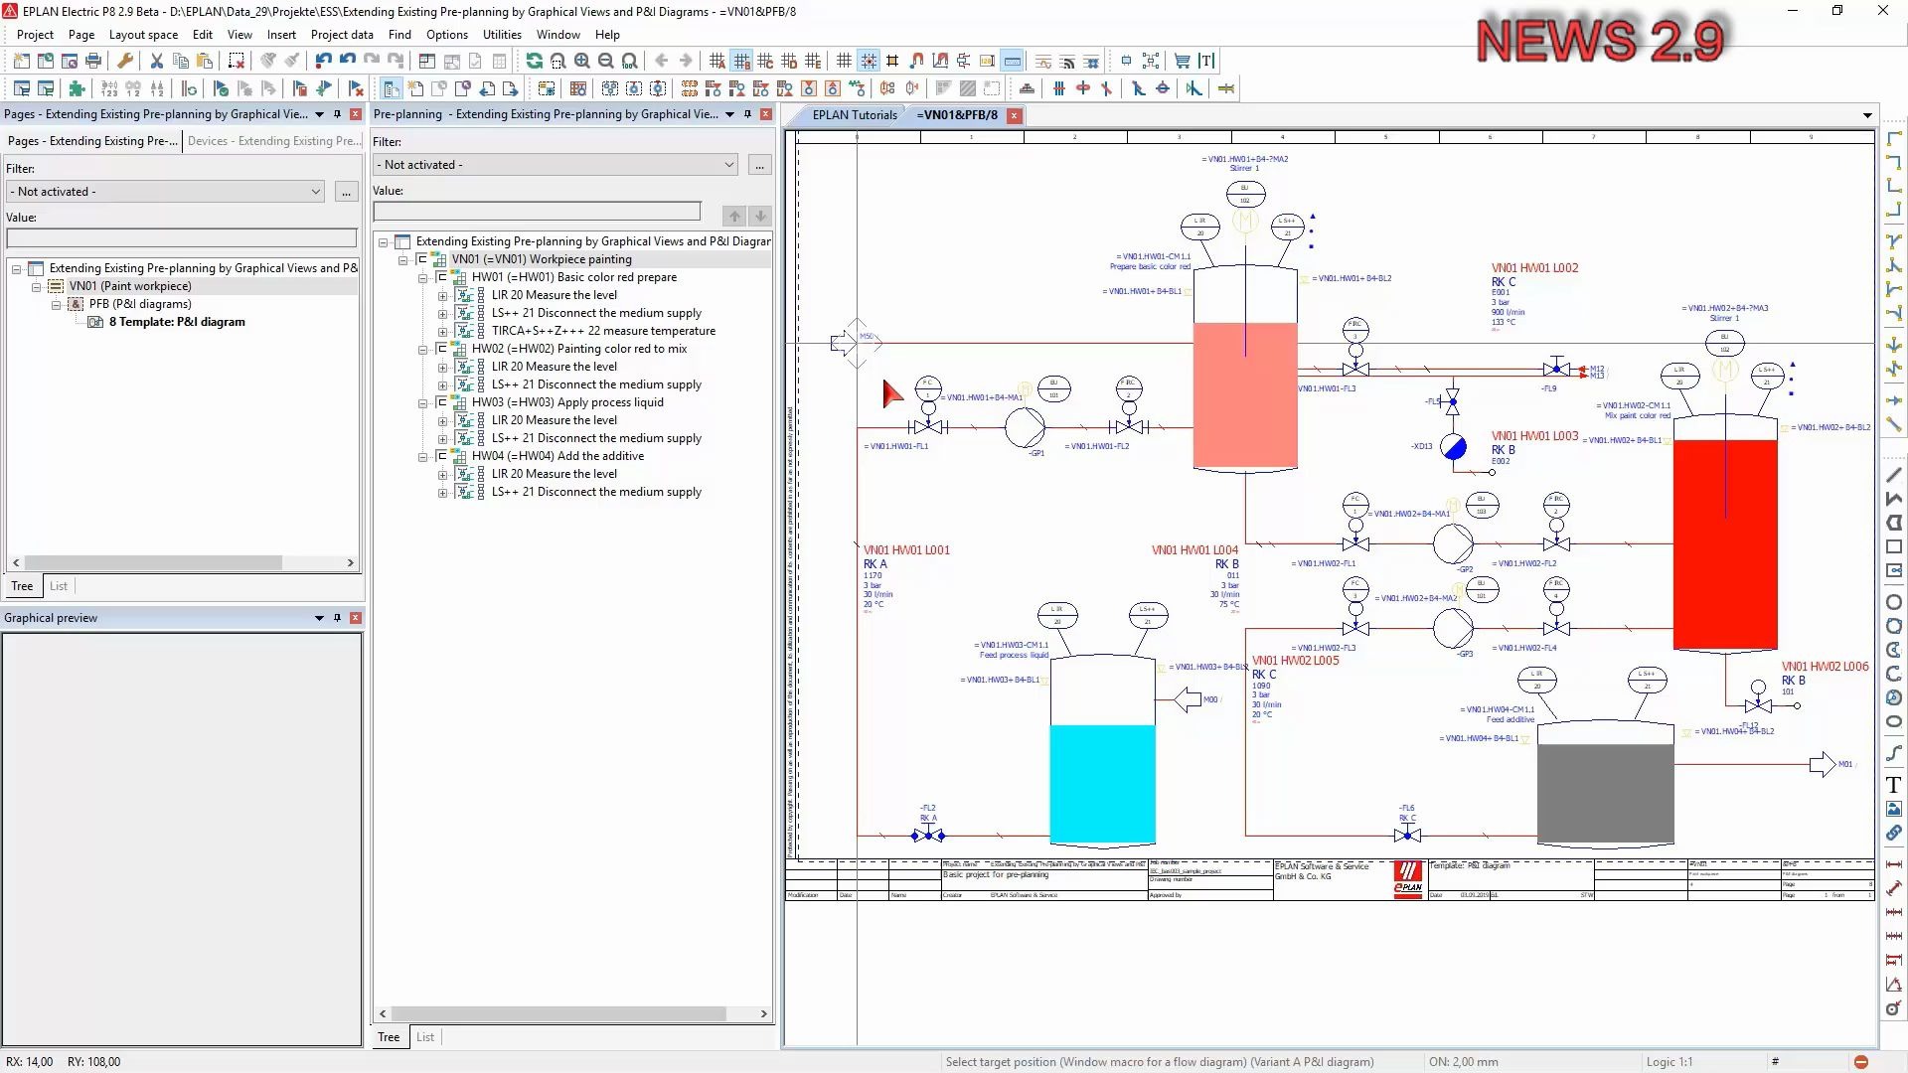Toggle Grid A size button
Image resolution: width=1908 pixels, height=1073 pixels.
pos(717,61)
